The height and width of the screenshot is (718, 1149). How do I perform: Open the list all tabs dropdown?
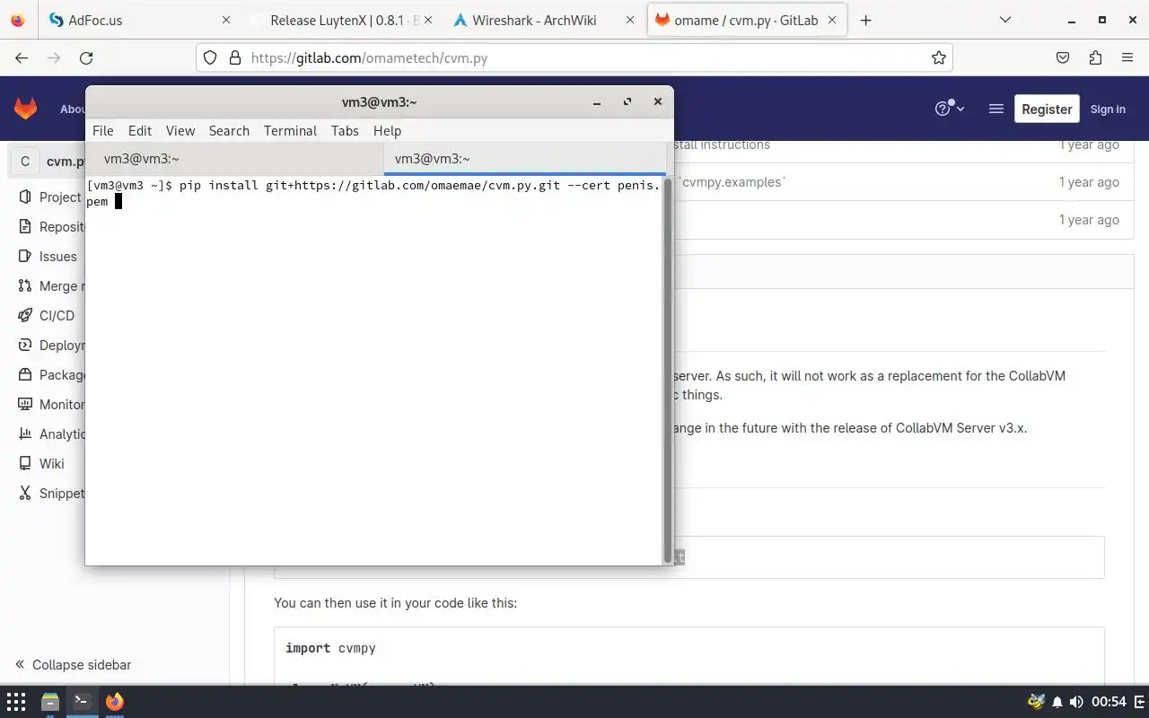pyautogui.click(x=1005, y=20)
